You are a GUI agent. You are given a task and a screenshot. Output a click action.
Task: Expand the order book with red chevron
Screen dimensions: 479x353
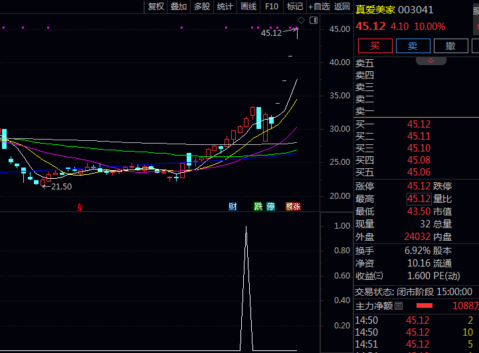pyautogui.click(x=431, y=60)
